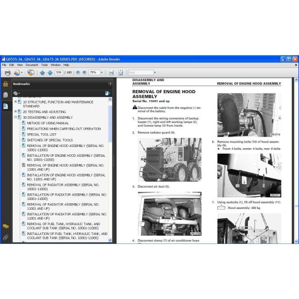Image resolution: width=299 pixels, height=299 pixels.
Task: Open Method of Using Manual bookmark
Action: pyautogui.click(x=48, y=123)
